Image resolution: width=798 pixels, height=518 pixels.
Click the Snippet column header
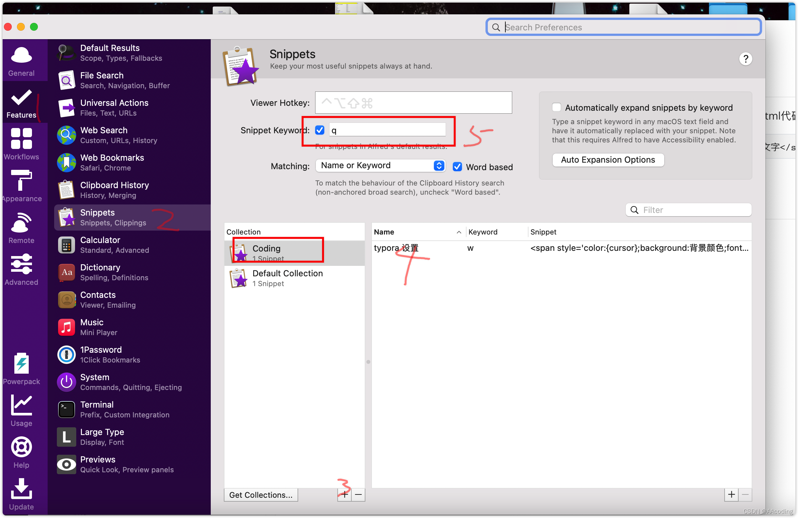[639, 232]
